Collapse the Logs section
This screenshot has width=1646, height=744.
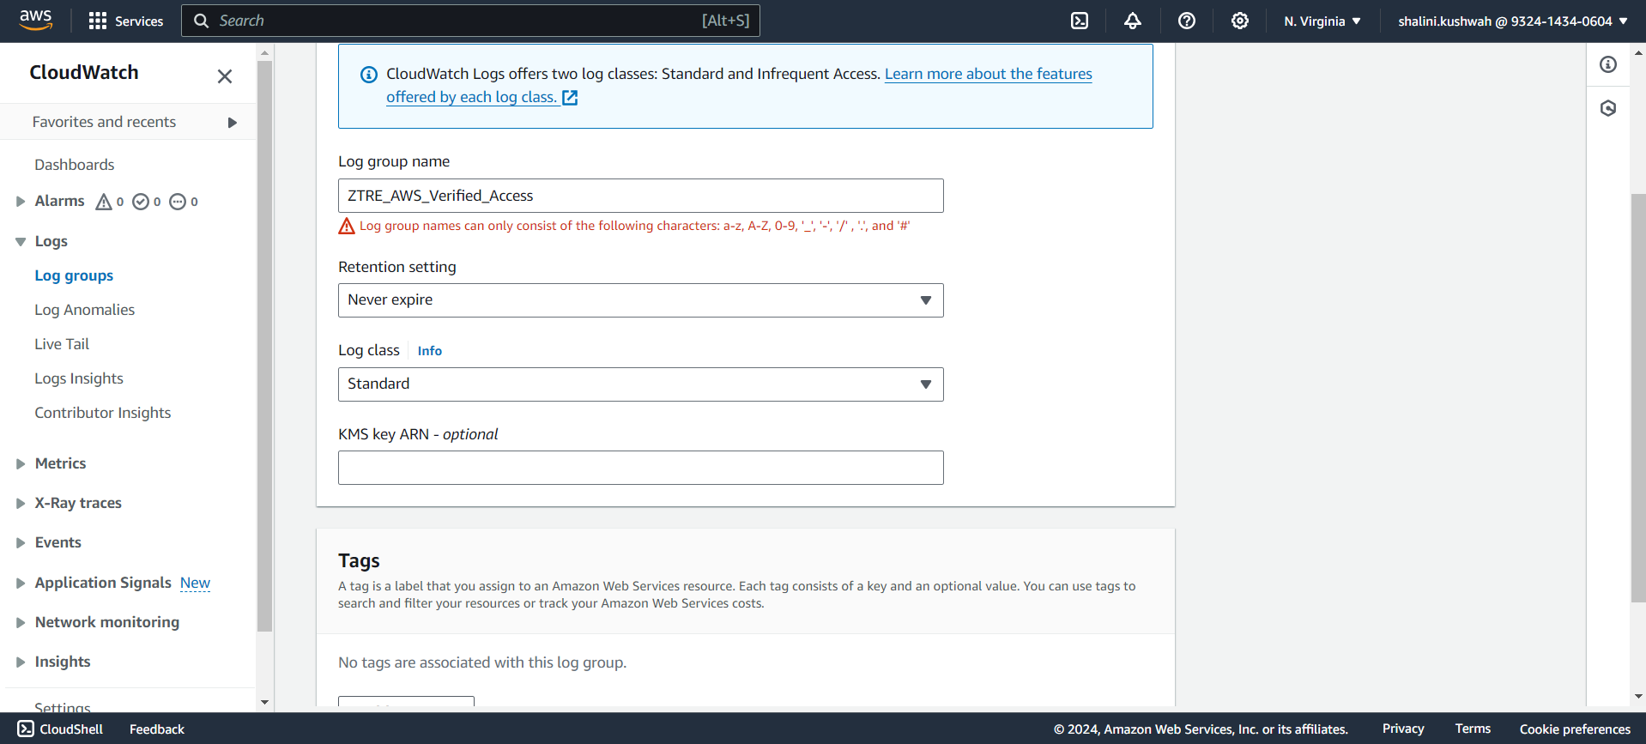[21, 242]
